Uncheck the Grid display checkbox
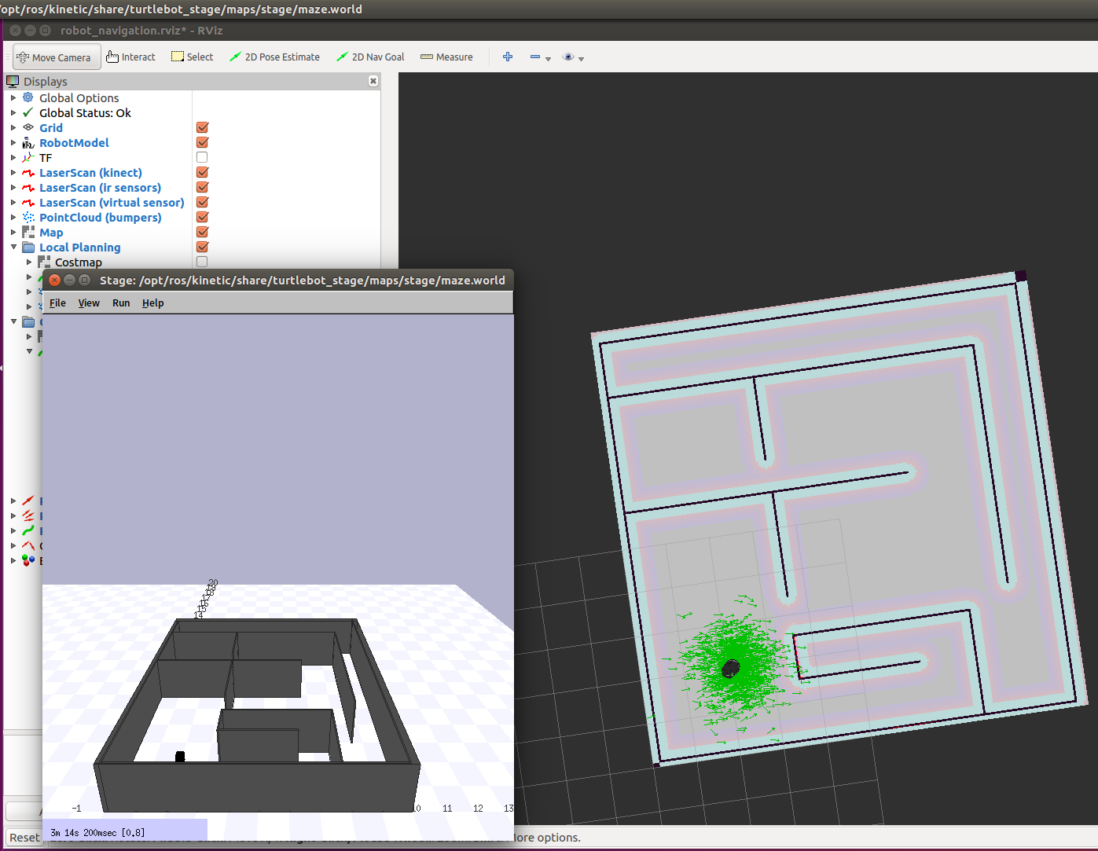The image size is (1098, 851). point(202,127)
